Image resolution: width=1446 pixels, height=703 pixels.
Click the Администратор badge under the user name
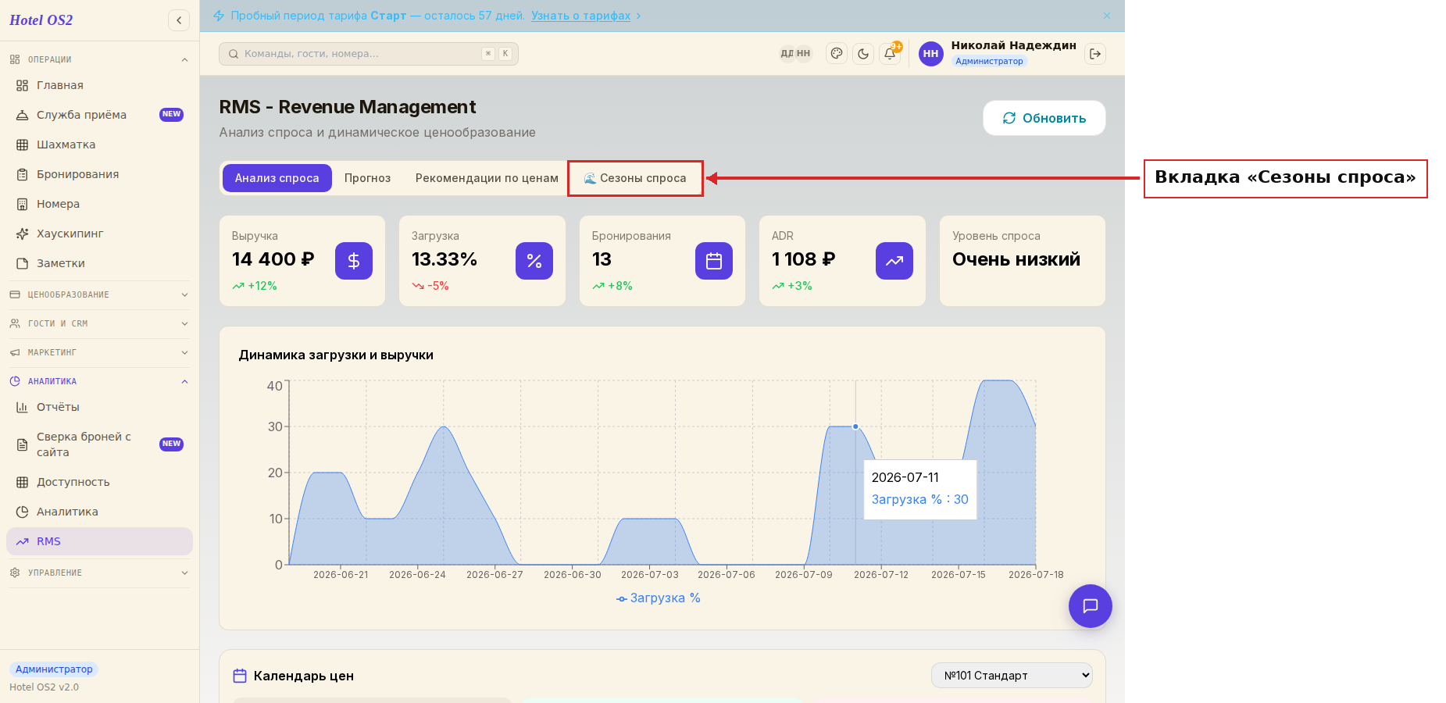pyautogui.click(x=989, y=61)
